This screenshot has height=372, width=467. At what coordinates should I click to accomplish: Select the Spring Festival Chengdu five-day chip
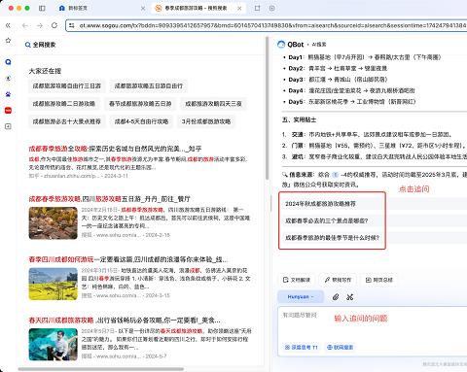pos(140,104)
